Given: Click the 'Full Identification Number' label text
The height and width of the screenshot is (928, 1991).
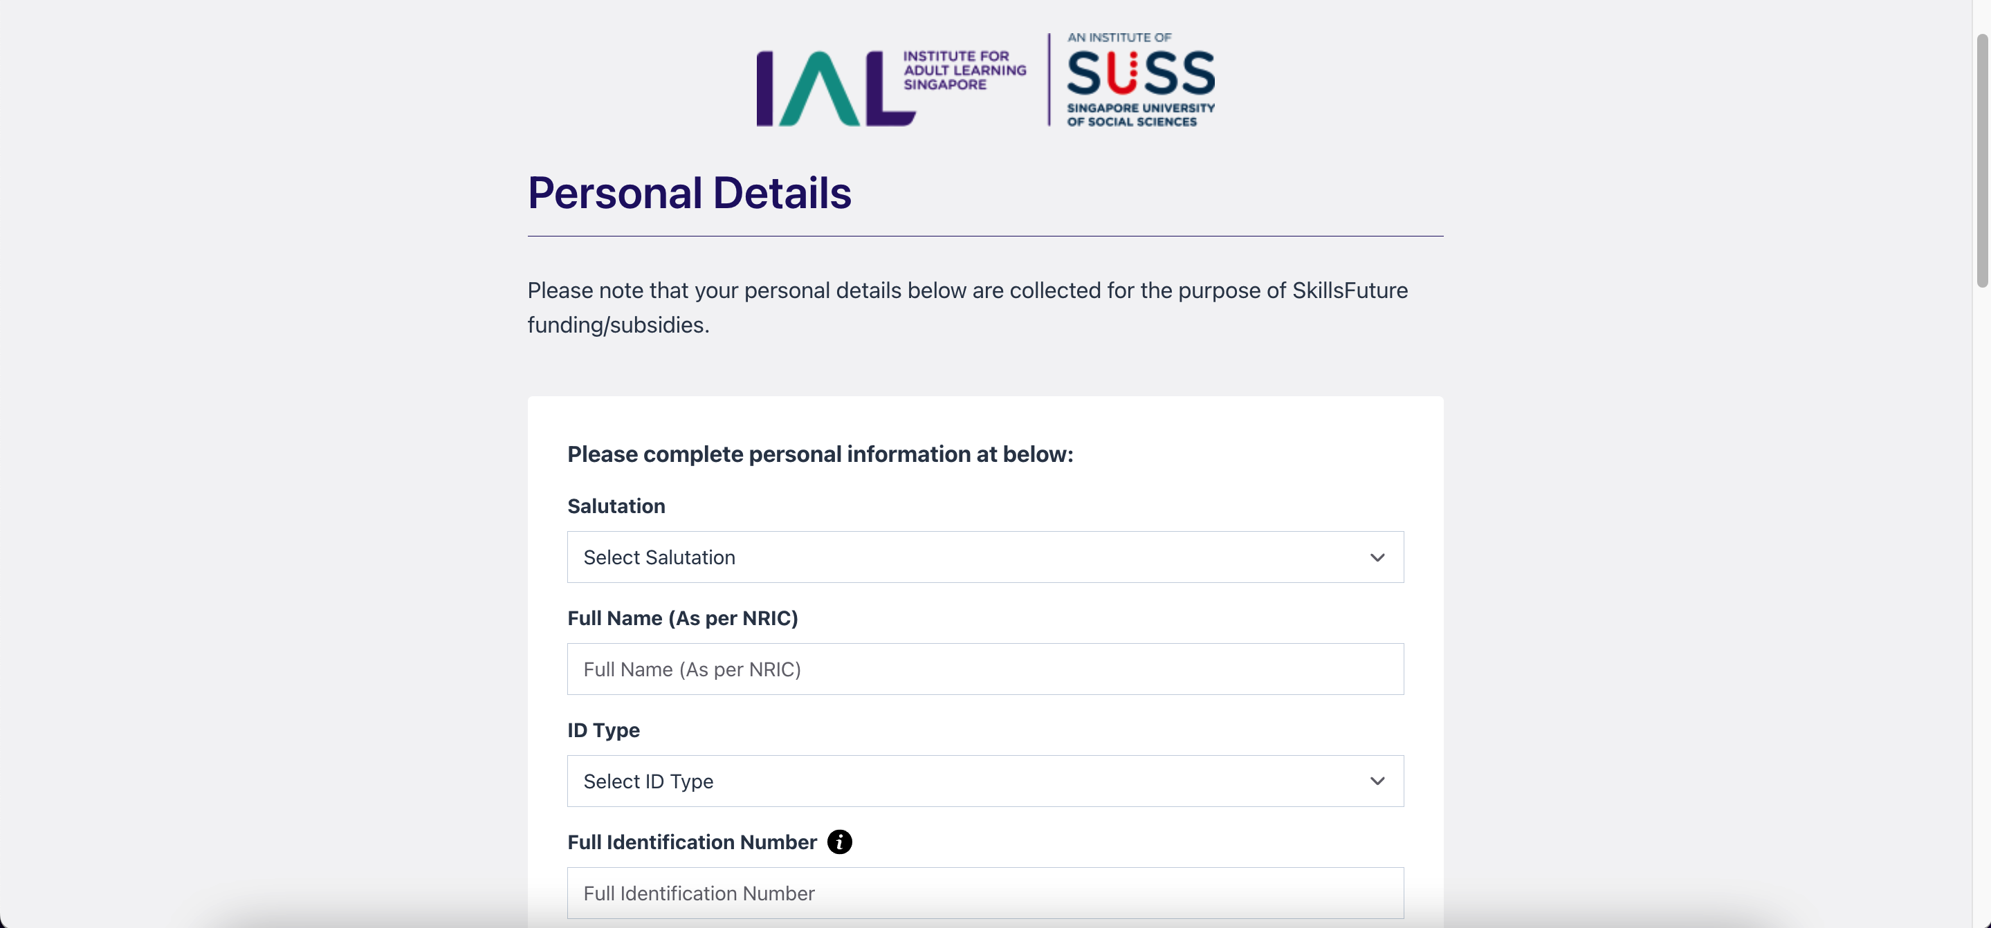Looking at the screenshot, I should (x=692, y=842).
